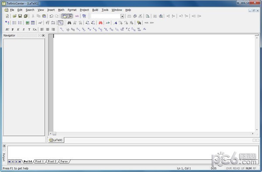
Task: Click the editor's horizontal scrollbar right arrow
Action: pos(253,134)
